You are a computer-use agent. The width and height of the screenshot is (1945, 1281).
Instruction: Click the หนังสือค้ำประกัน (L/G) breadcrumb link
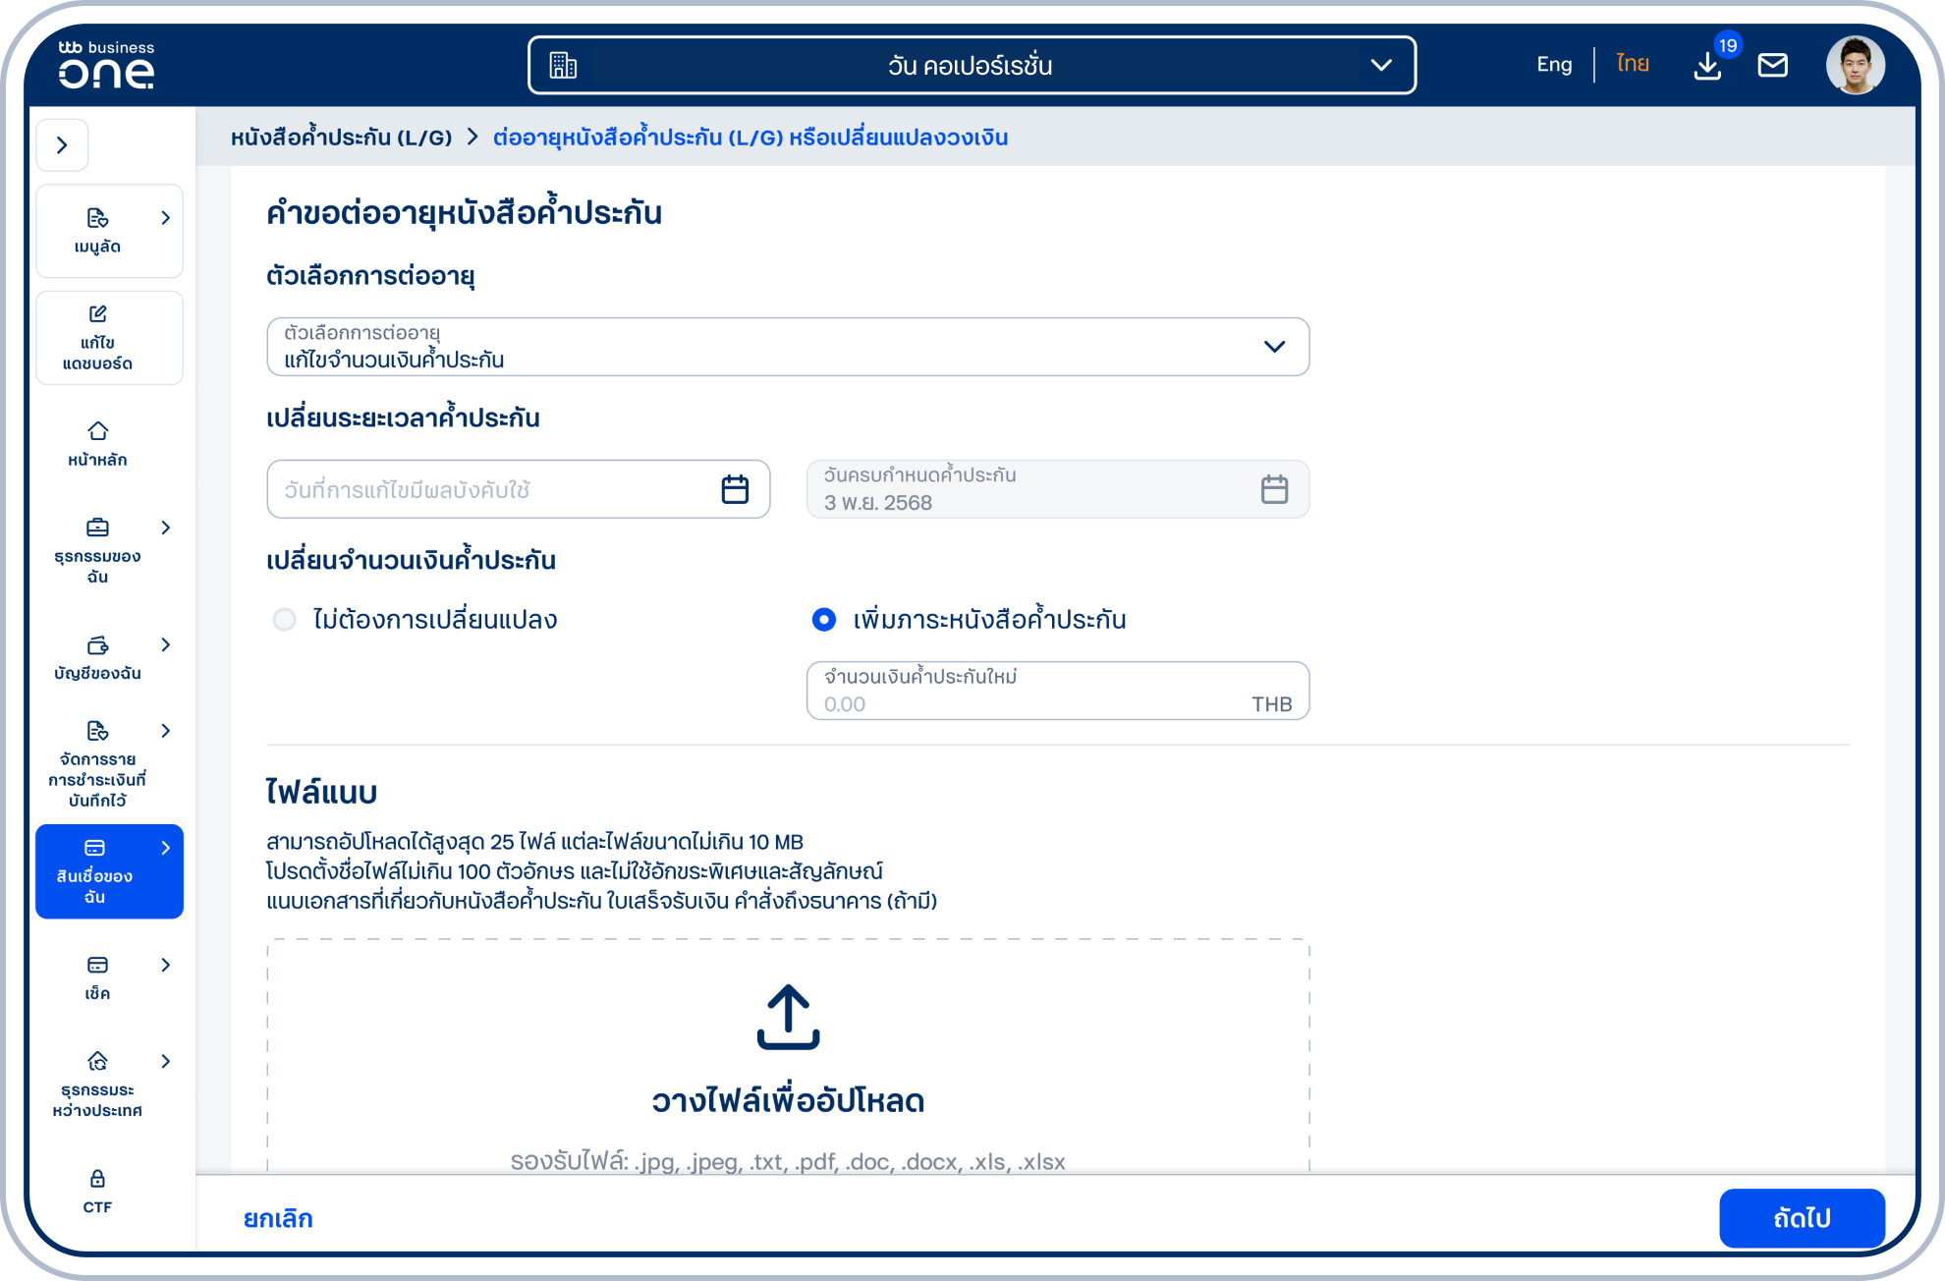point(341,138)
